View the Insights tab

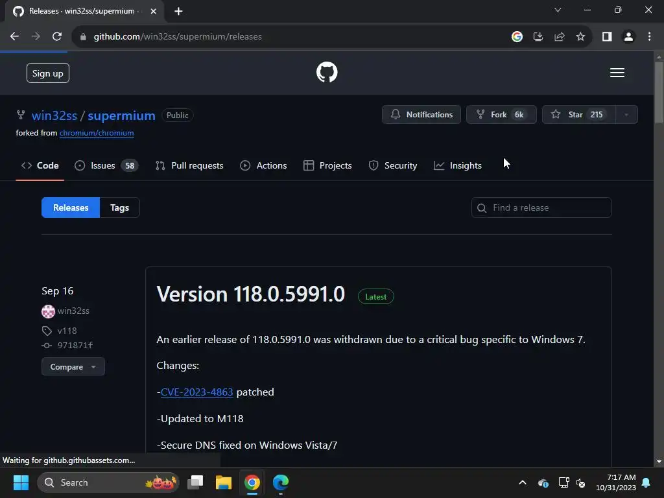[458, 165]
